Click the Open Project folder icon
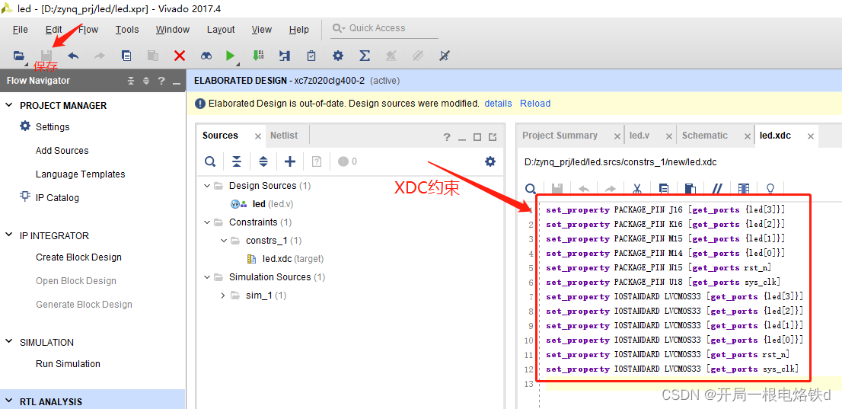This screenshot has width=842, height=409. (x=19, y=56)
